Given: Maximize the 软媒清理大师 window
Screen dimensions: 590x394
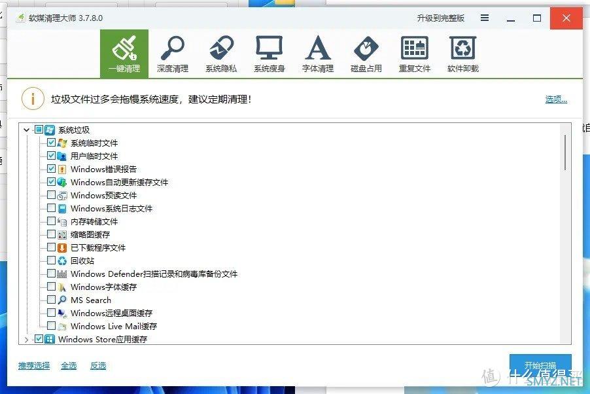Looking at the screenshot, I should 537,18.
